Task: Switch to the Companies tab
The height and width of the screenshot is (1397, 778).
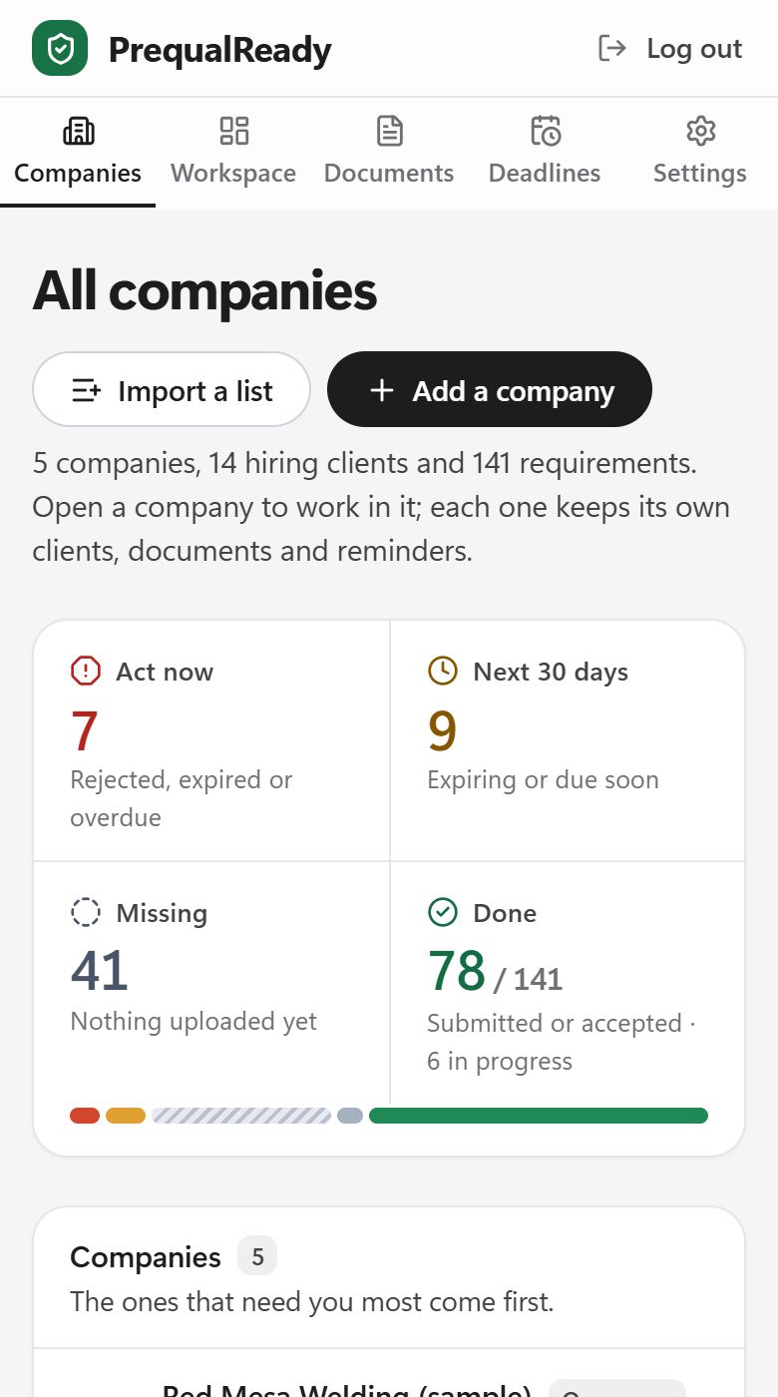Action: 78,153
